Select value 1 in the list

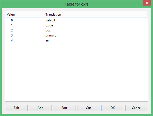coord(12,25)
